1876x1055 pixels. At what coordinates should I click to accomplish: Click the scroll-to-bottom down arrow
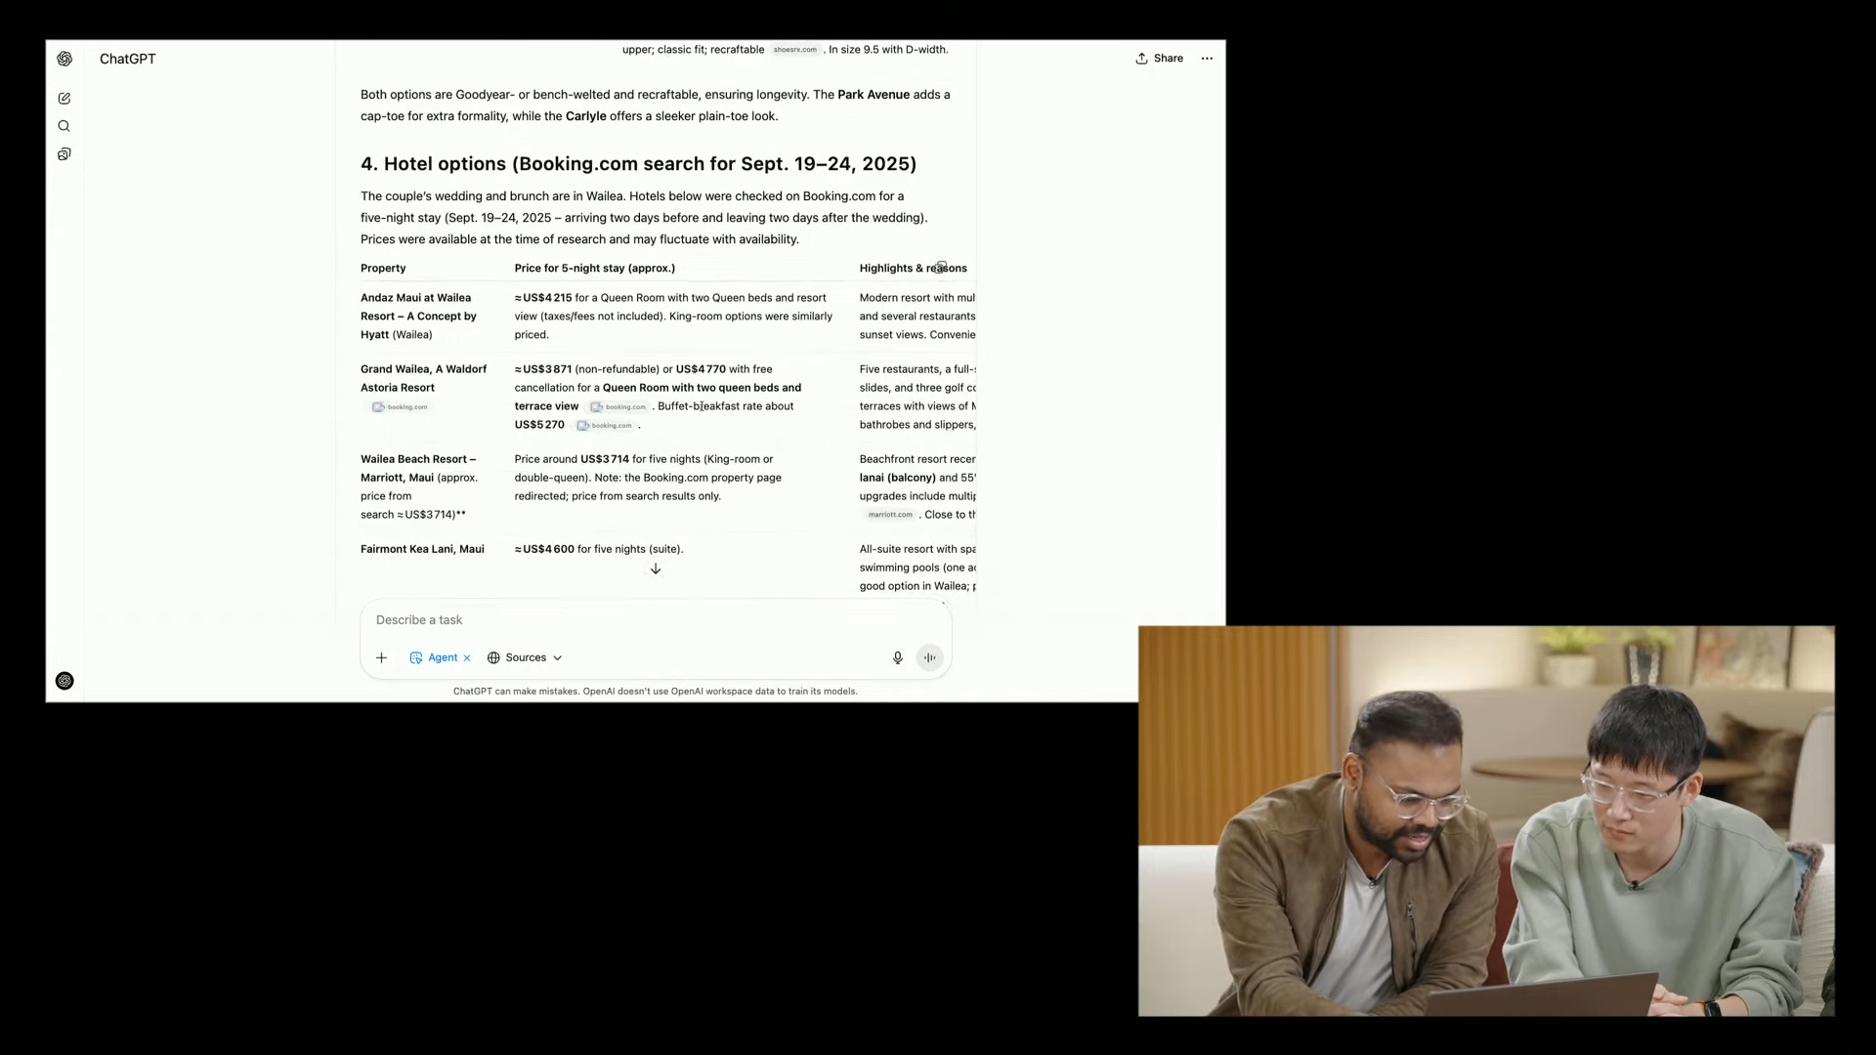pos(656,569)
